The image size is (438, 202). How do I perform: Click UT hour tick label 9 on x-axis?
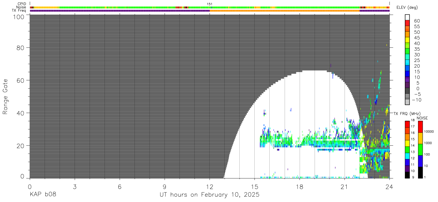tap(164, 186)
